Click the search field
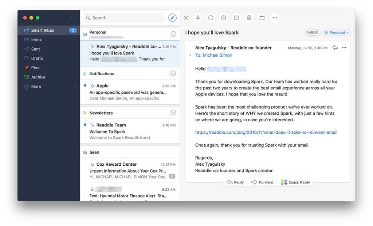 [124, 18]
